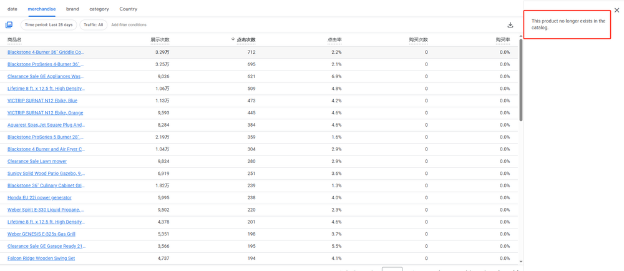
Task: Click the sort arrow beside 点击次数
Action: pos(233,39)
